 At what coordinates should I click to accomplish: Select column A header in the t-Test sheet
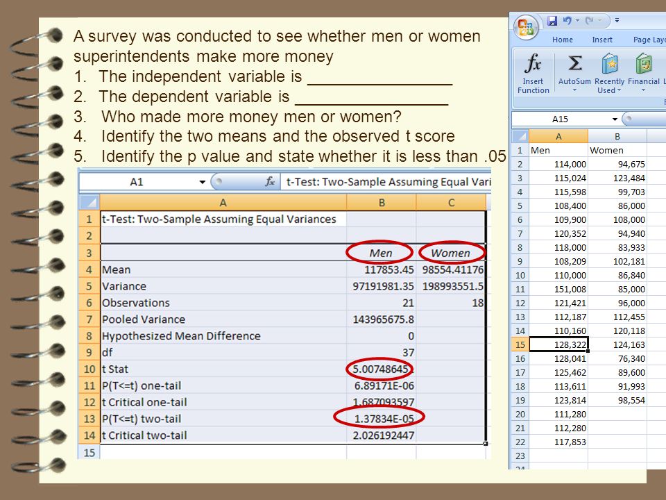click(x=223, y=203)
